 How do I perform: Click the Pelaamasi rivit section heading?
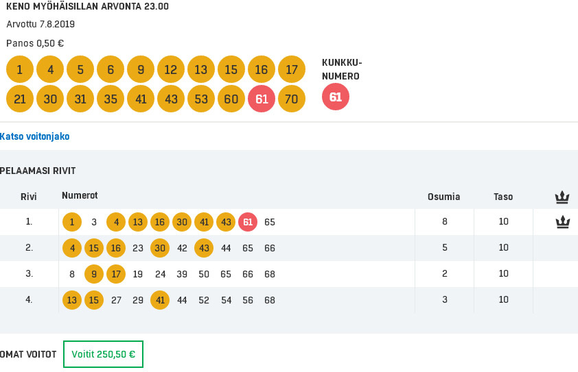tap(38, 171)
